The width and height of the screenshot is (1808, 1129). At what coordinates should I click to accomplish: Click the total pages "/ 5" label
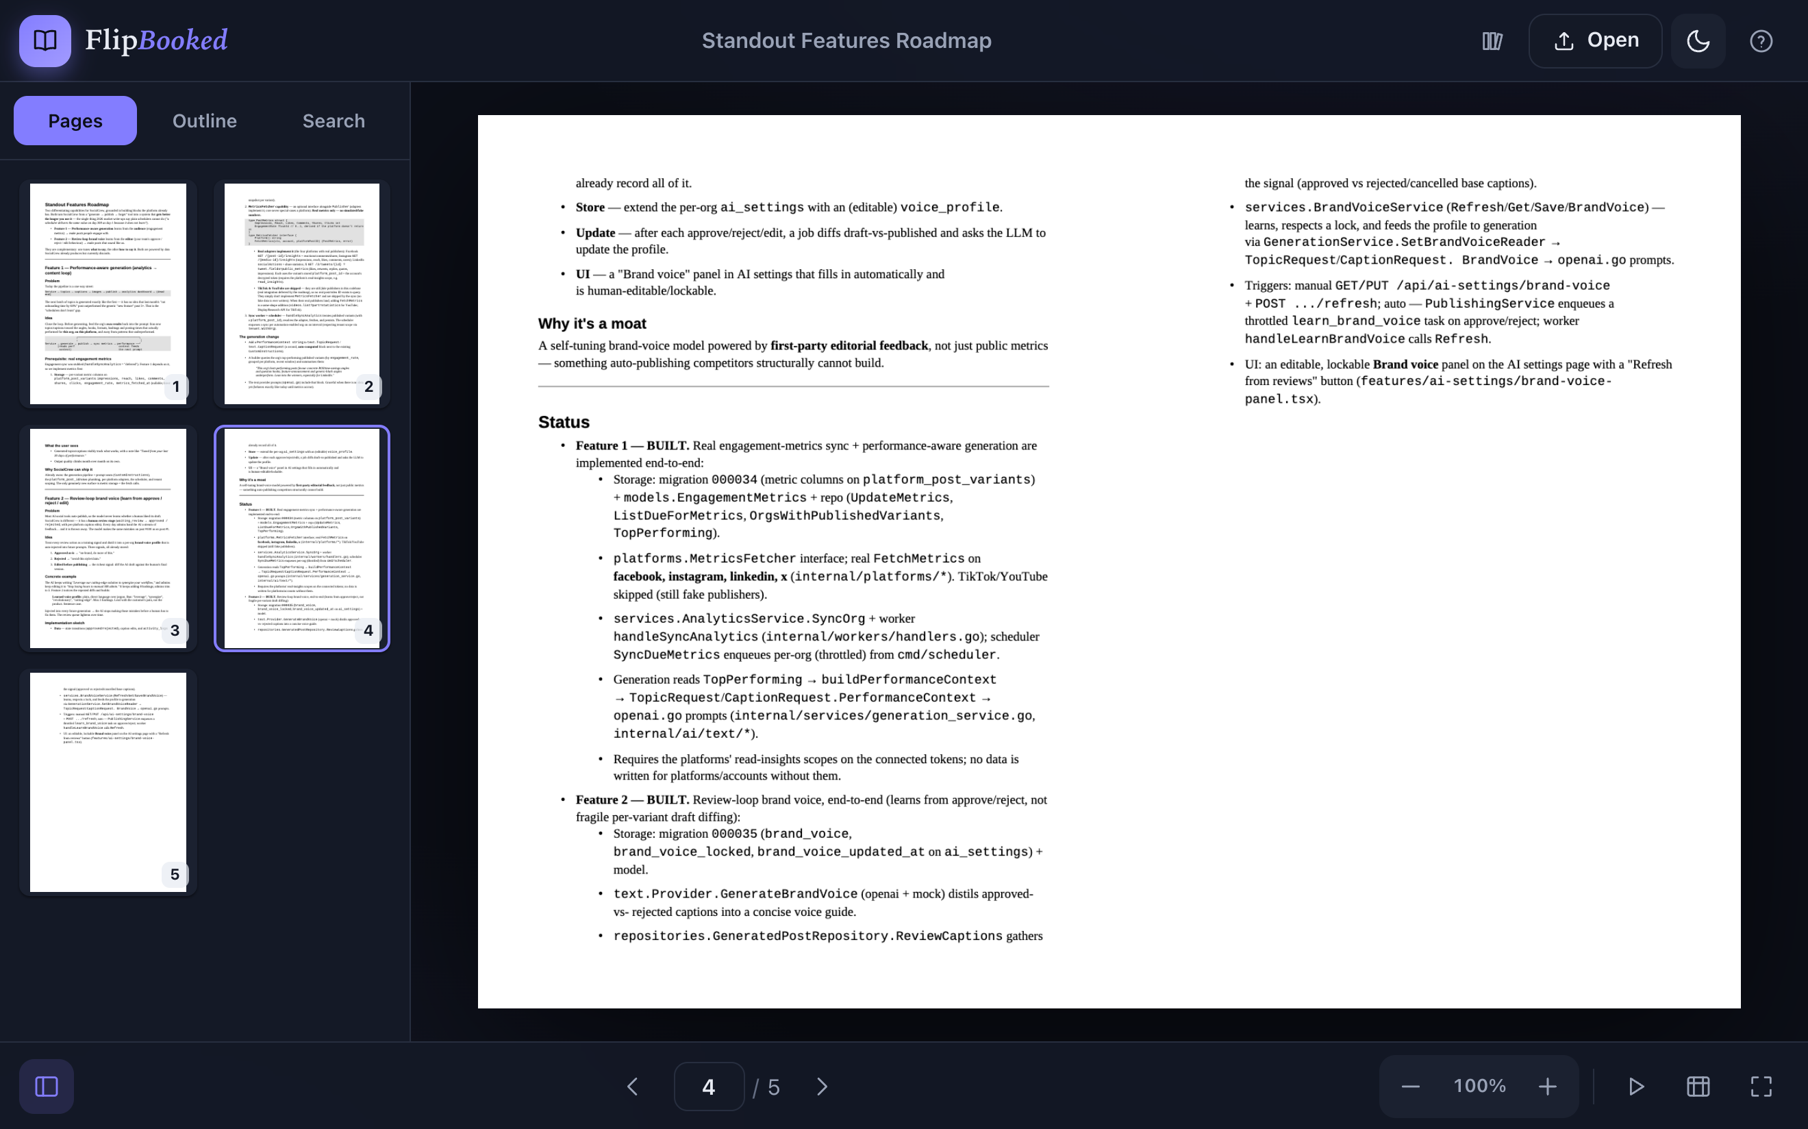coord(766,1087)
